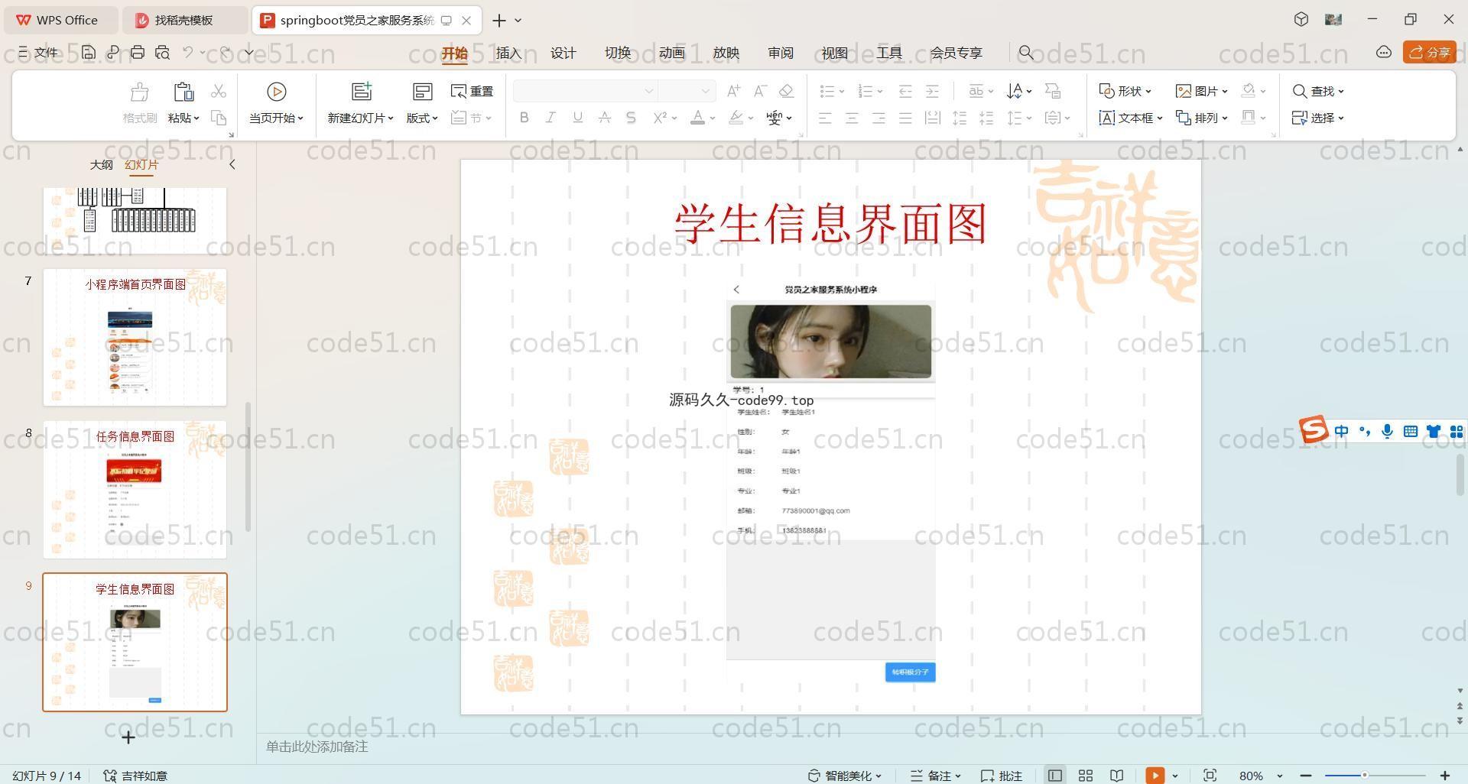
Task: Switch to 插入 Insert tab
Action: [x=508, y=53]
